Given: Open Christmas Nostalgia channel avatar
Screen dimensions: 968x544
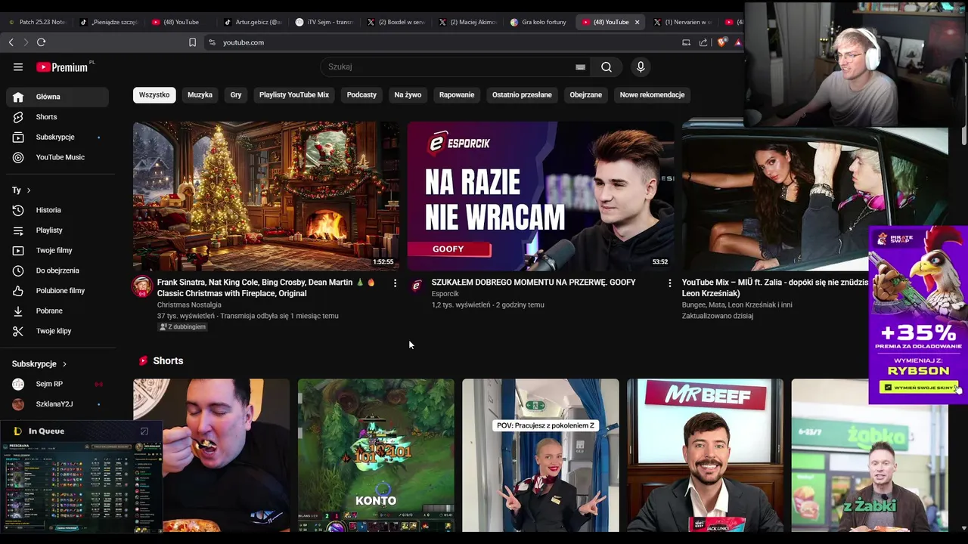Looking at the screenshot, I should [x=142, y=286].
